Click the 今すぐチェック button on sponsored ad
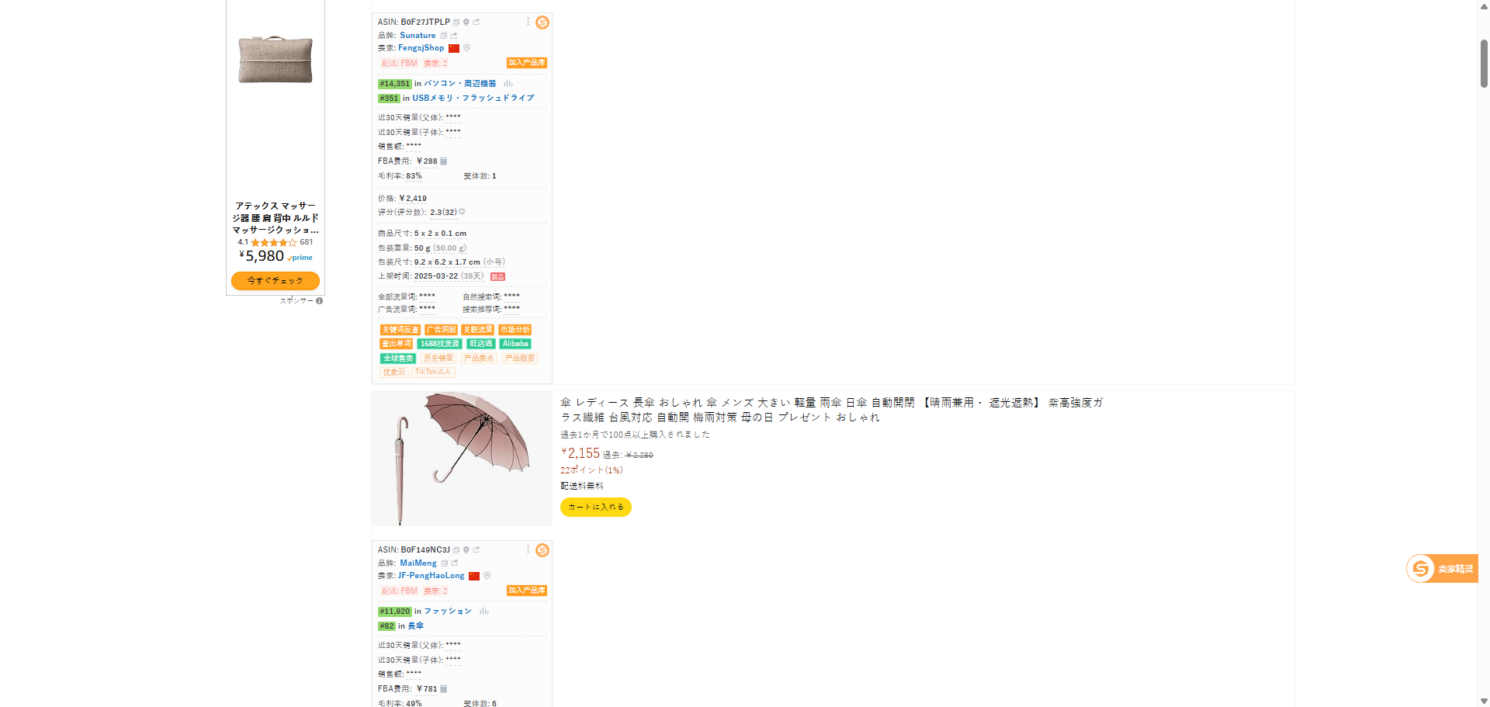1490x707 pixels. [275, 281]
